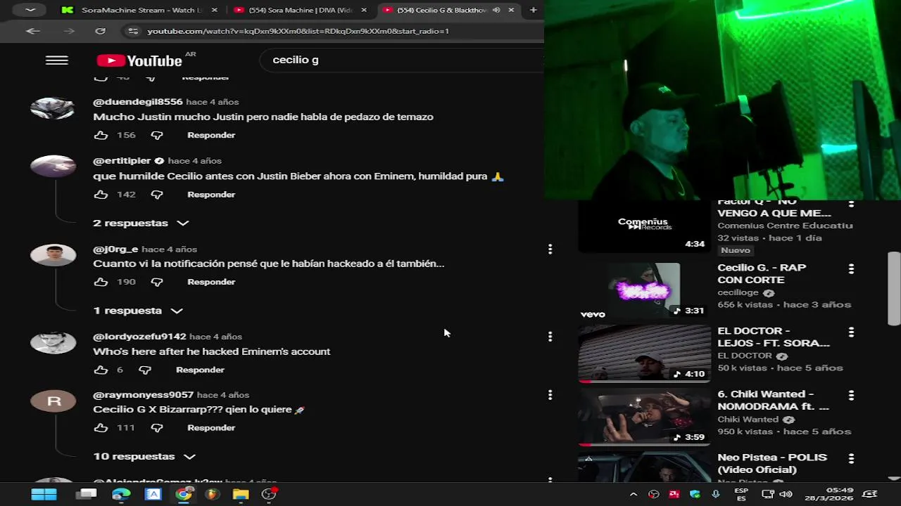Image resolution: width=901 pixels, height=506 pixels.
Task: Open Windows Start menu
Action: point(44,494)
